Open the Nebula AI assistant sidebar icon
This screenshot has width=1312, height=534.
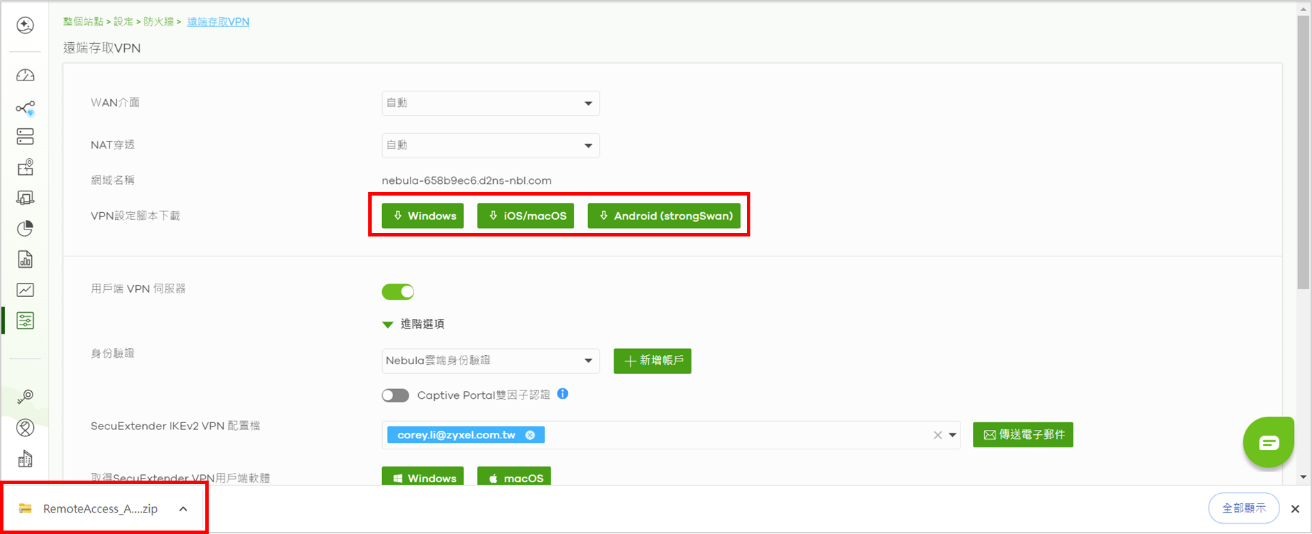tap(25, 25)
